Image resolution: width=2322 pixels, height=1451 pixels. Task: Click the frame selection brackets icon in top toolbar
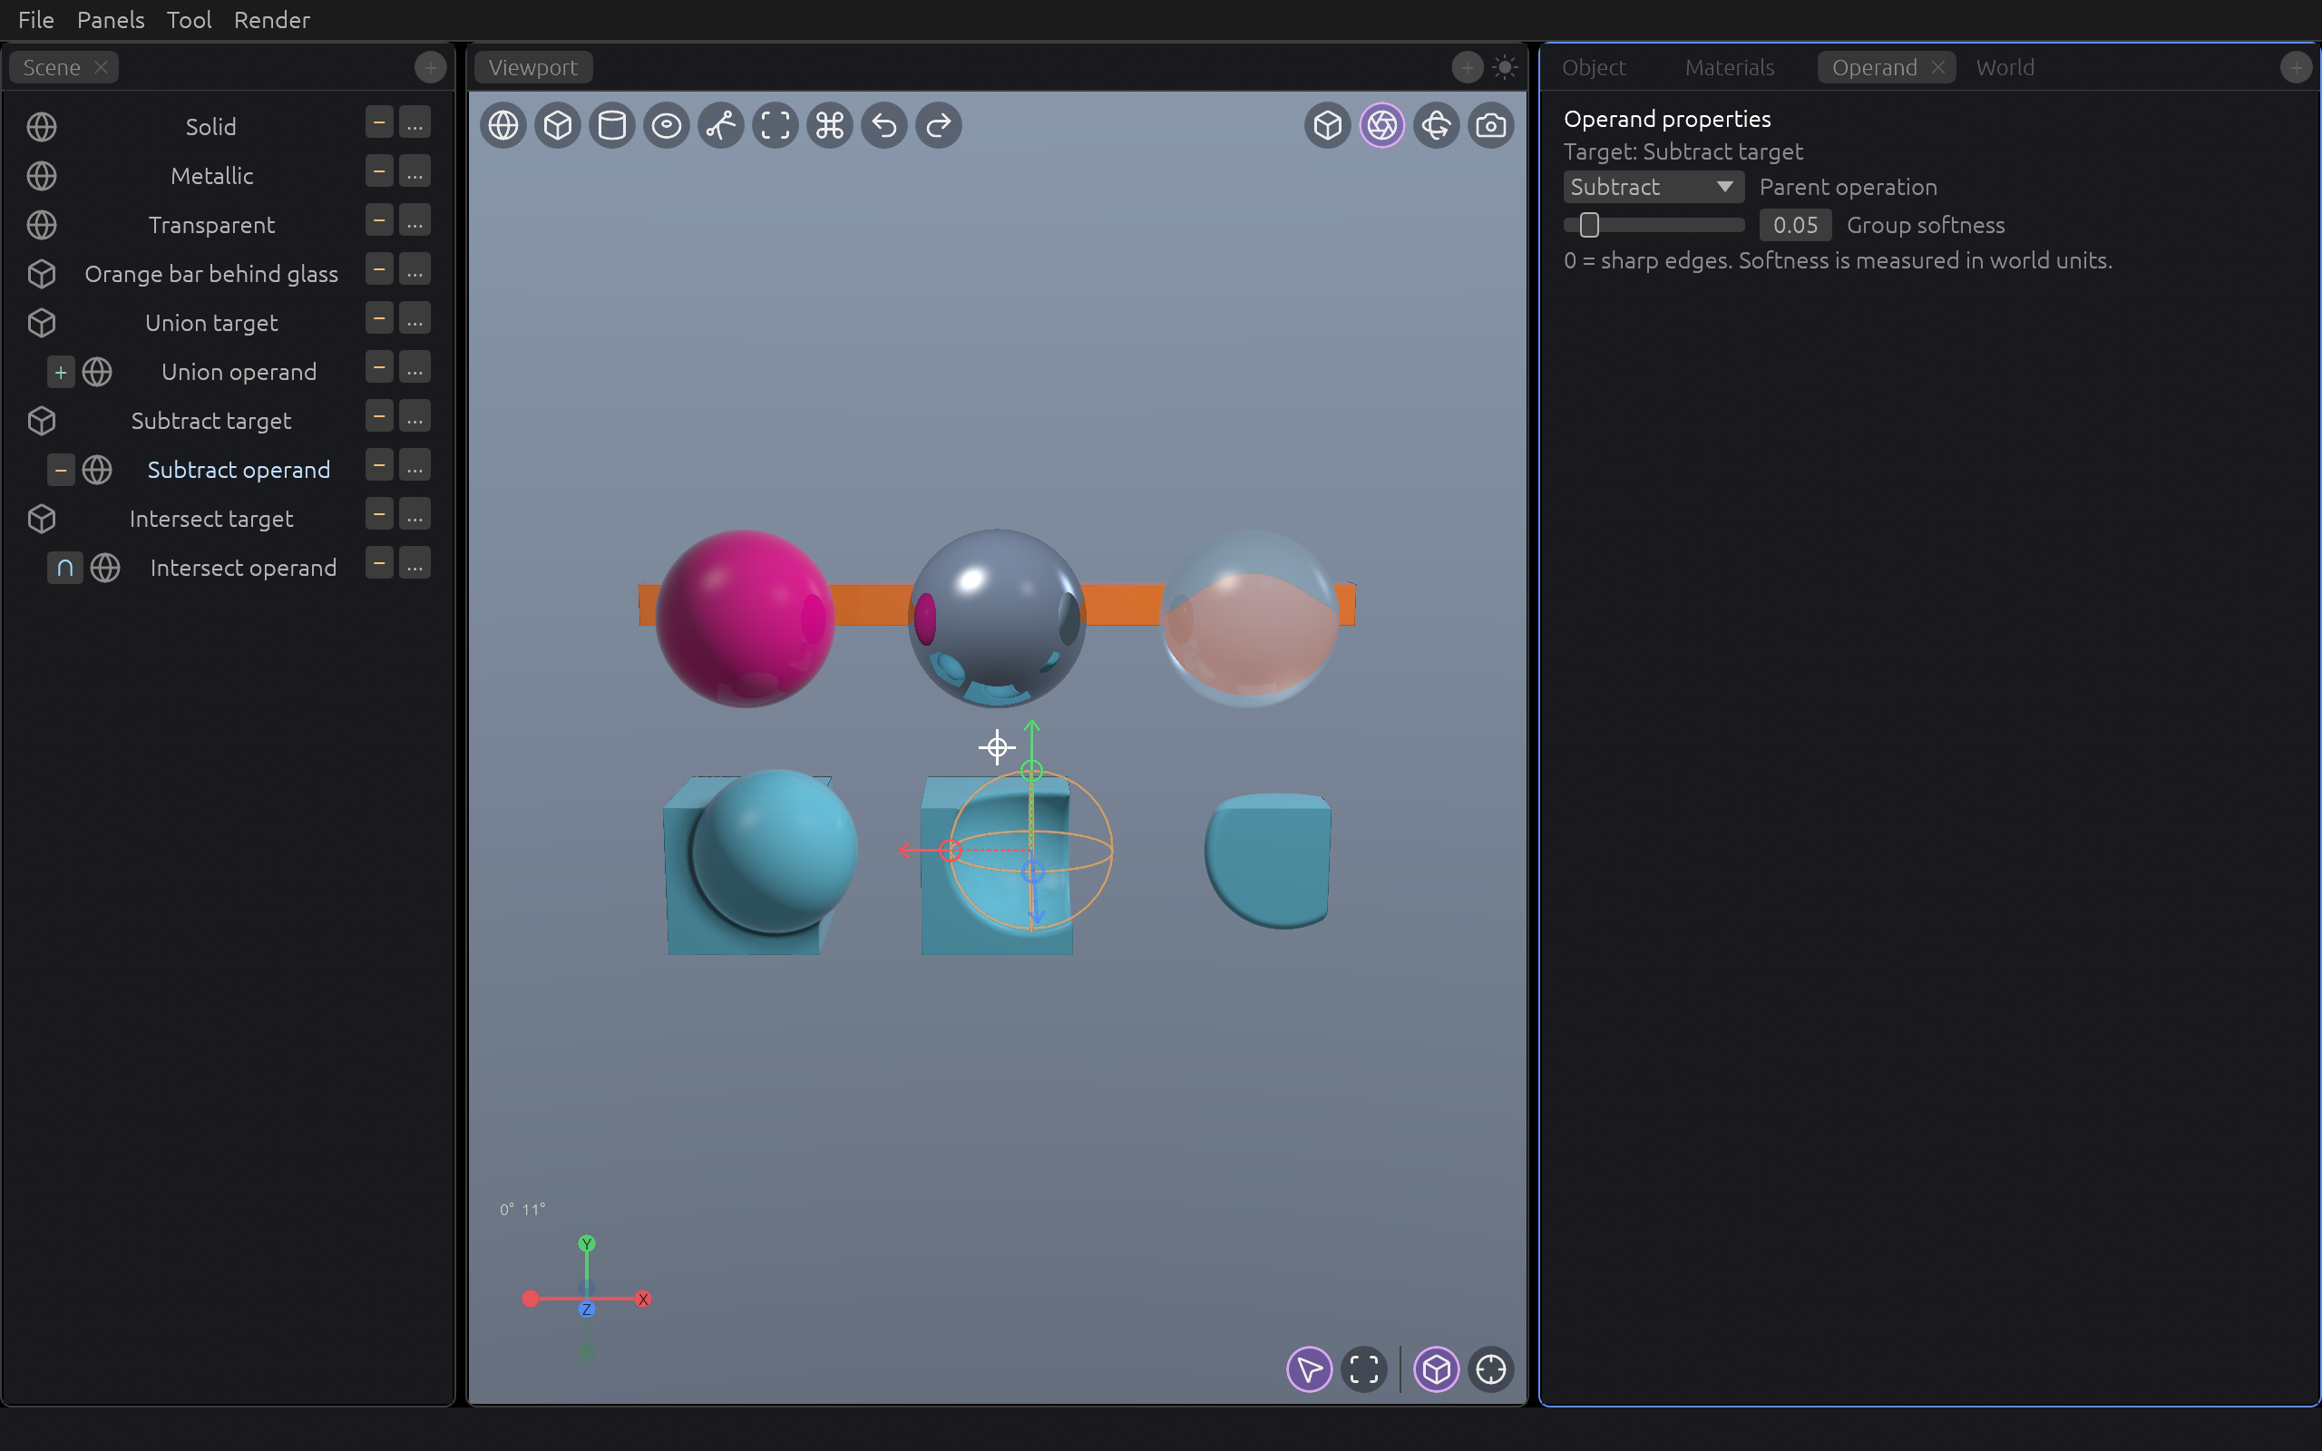tap(776, 126)
